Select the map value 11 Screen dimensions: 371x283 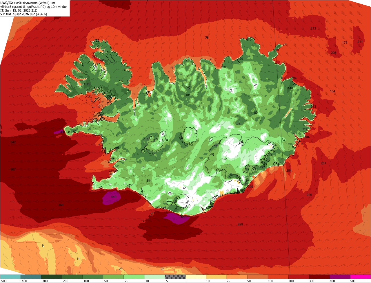coord(78,259)
